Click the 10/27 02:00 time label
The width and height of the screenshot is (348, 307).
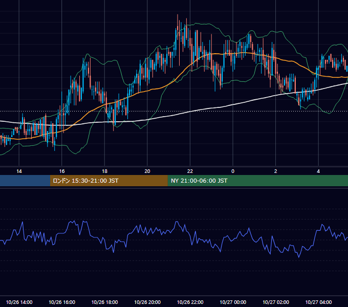pyautogui.click(x=276, y=302)
